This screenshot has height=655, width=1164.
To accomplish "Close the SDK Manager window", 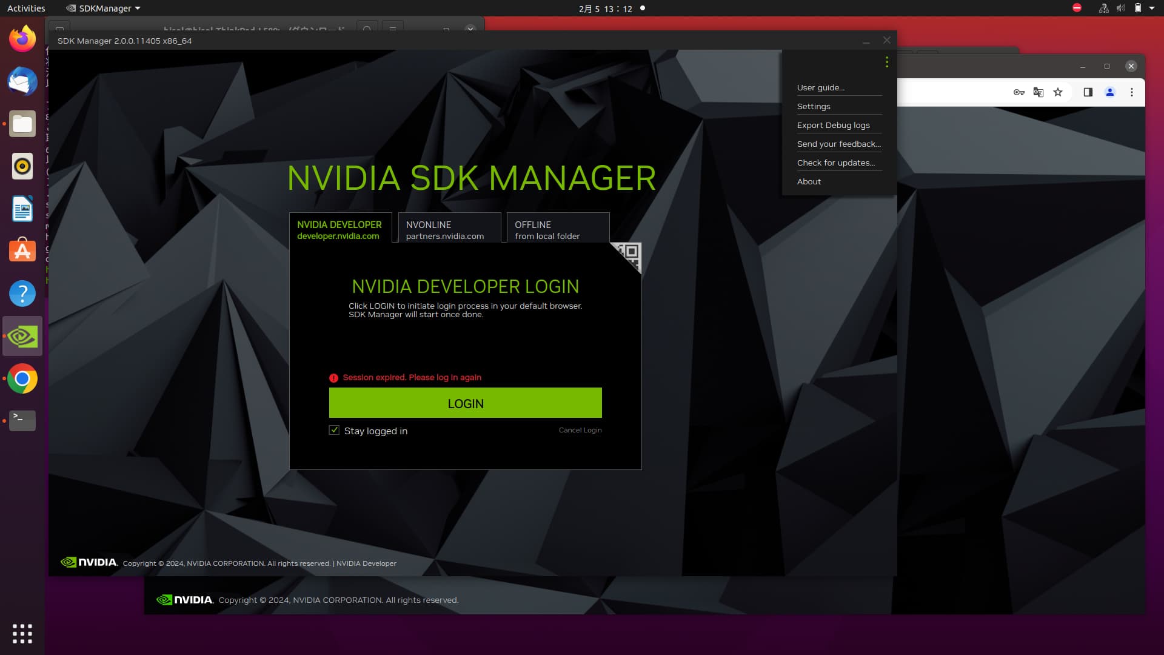I will click(x=886, y=41).
